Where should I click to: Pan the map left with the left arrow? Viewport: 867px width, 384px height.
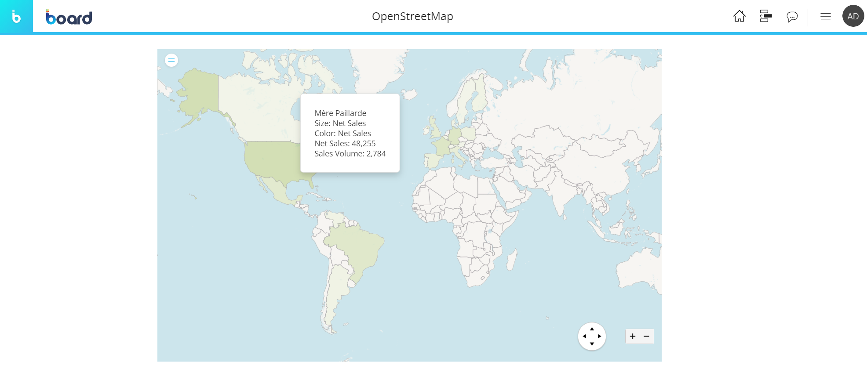[584, 336]
